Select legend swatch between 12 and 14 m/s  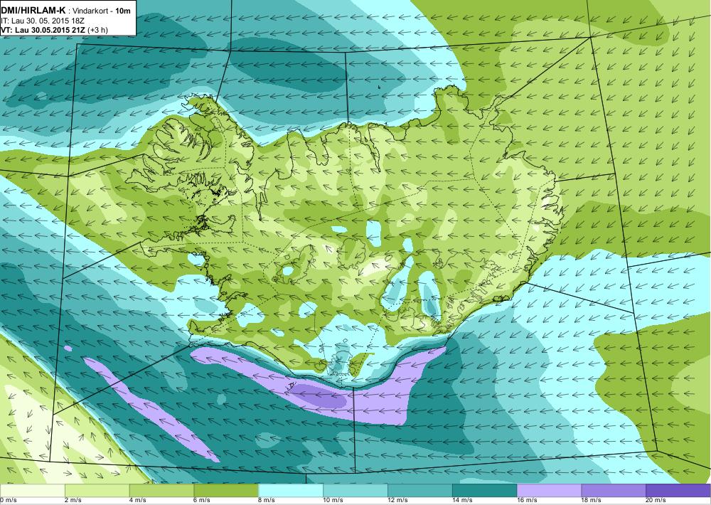420,490
